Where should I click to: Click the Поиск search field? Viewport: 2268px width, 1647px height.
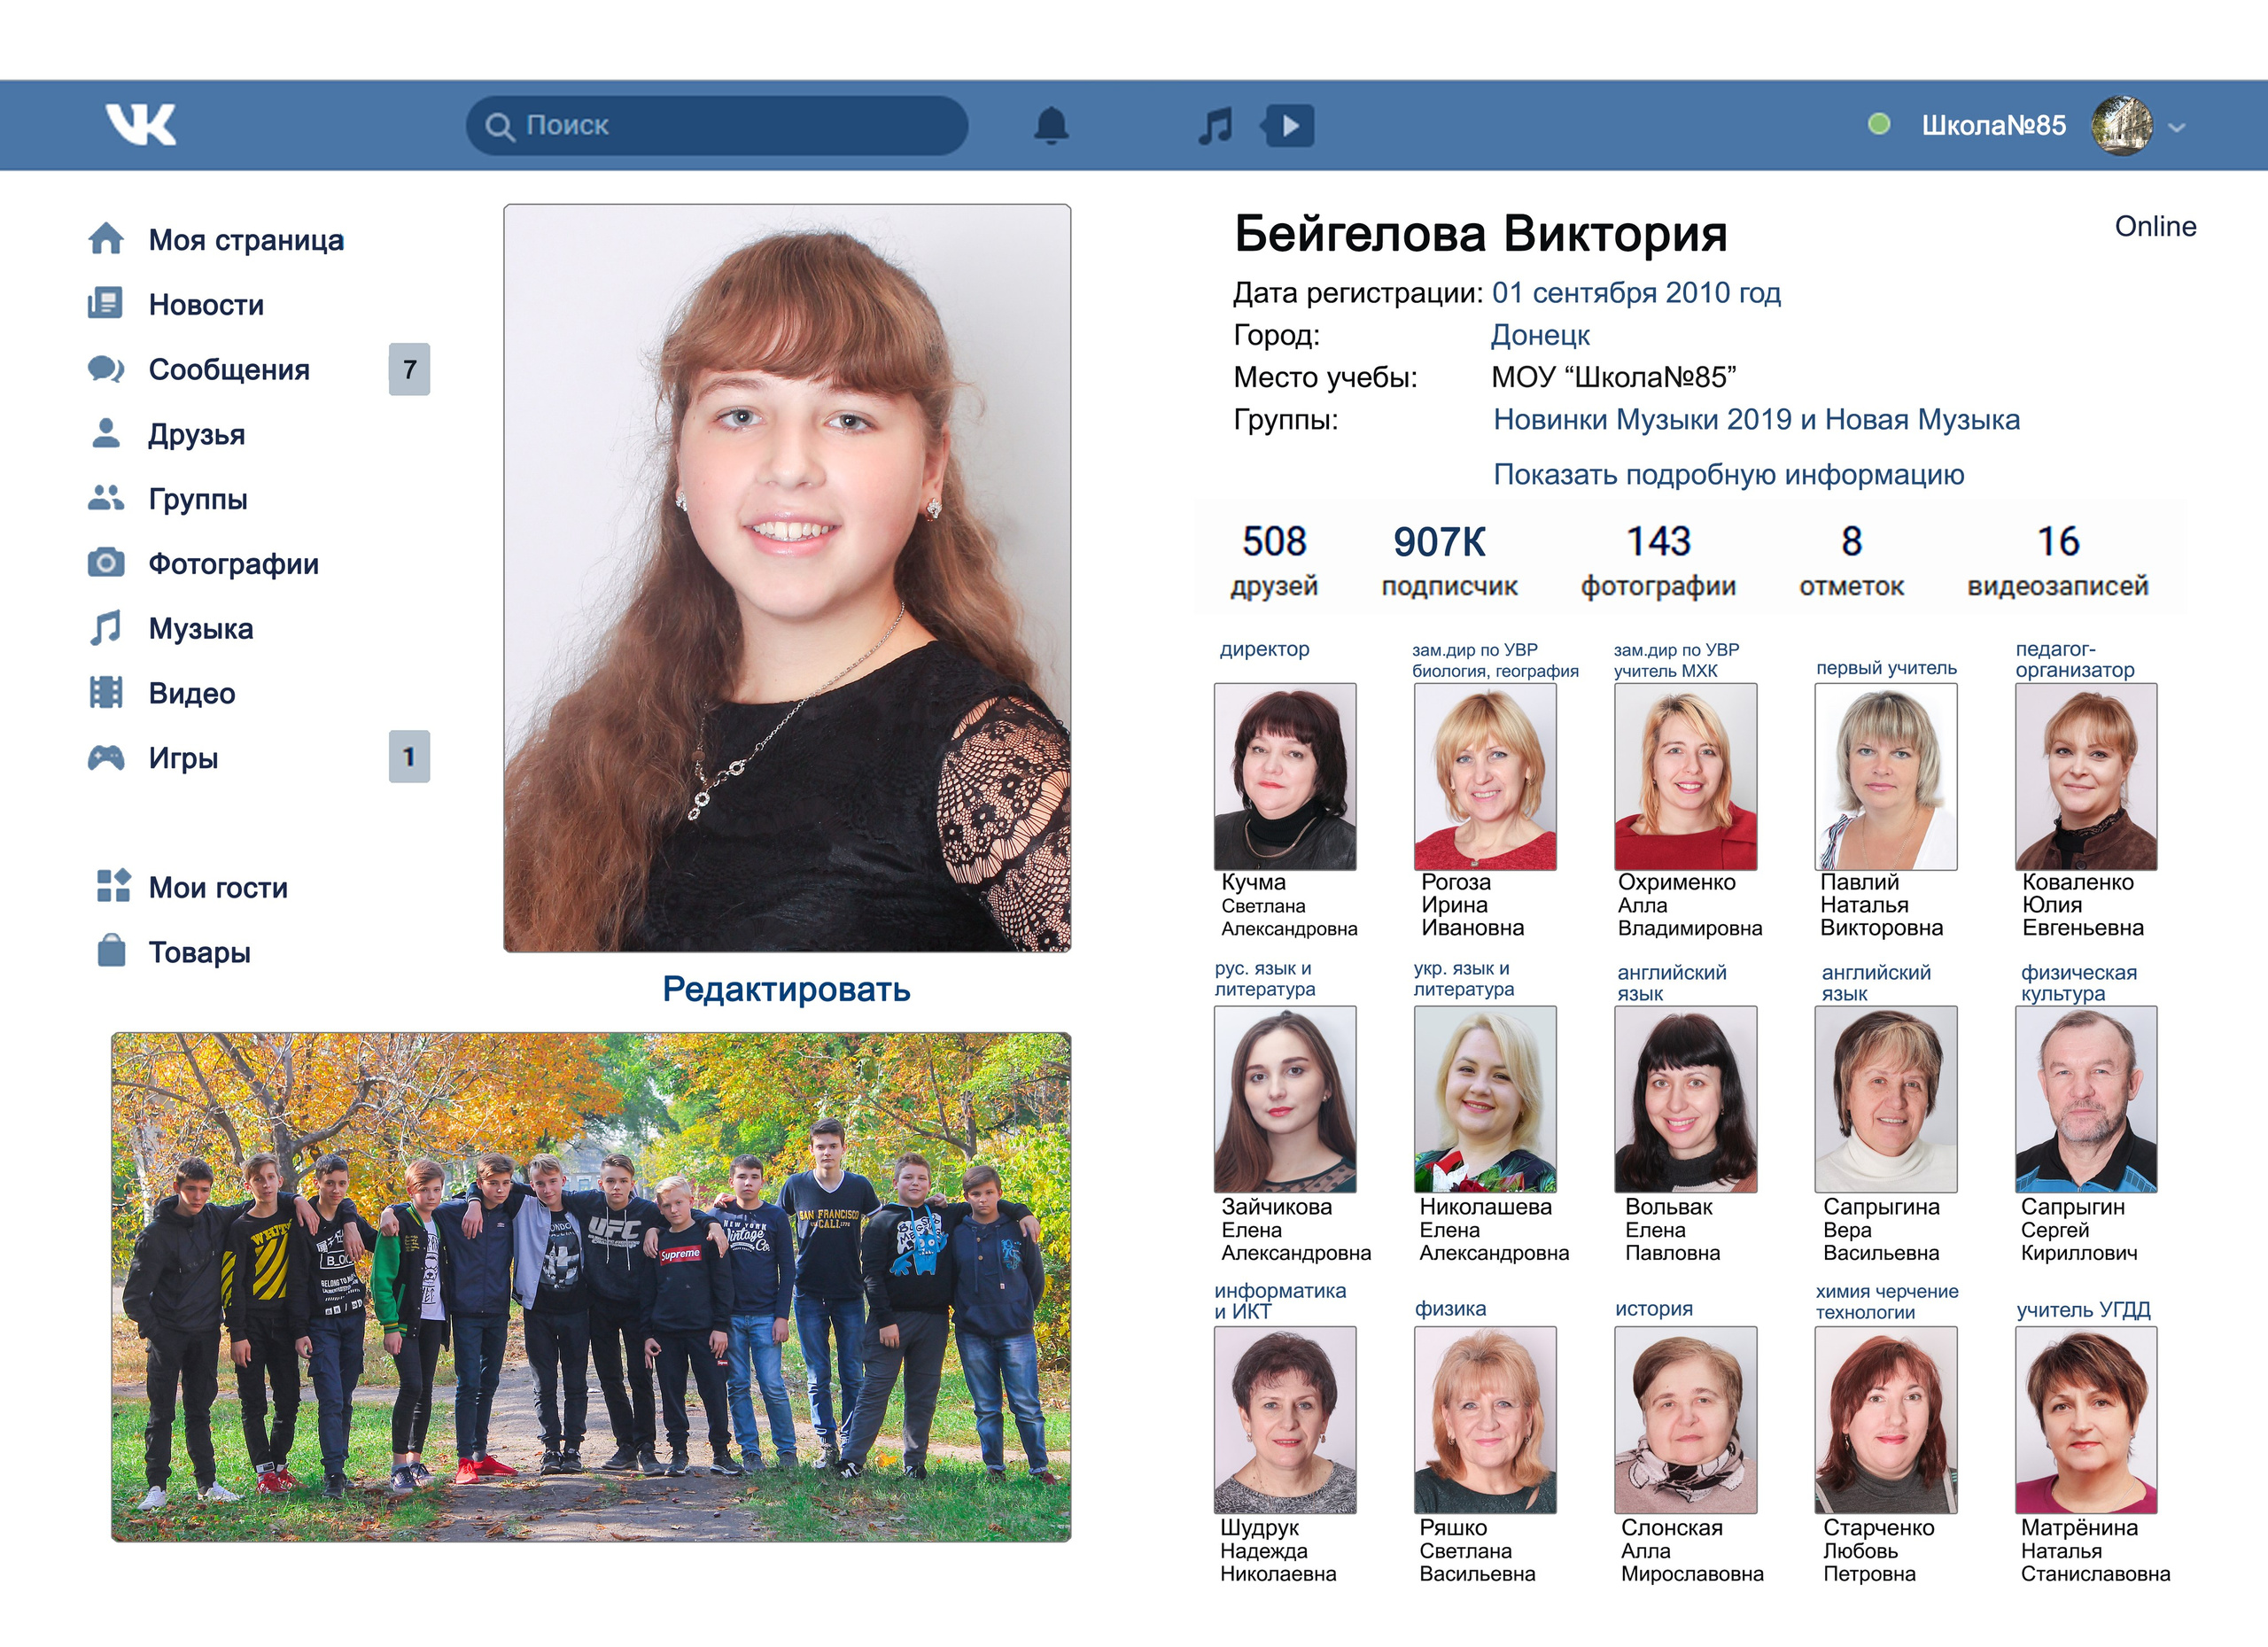[x=716, y=125]
